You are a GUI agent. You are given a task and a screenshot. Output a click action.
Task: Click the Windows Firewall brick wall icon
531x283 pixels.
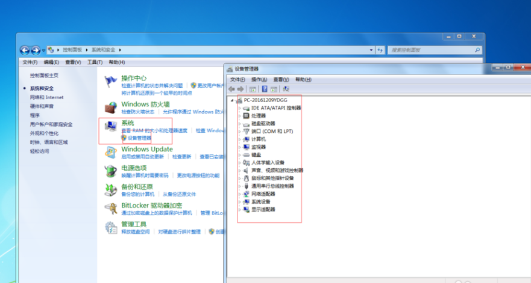[111, 108]
